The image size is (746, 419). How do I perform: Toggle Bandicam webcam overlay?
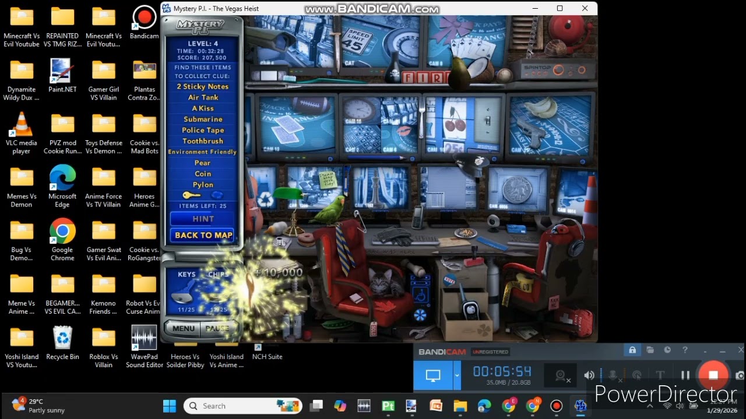click(x=562, y=375)
